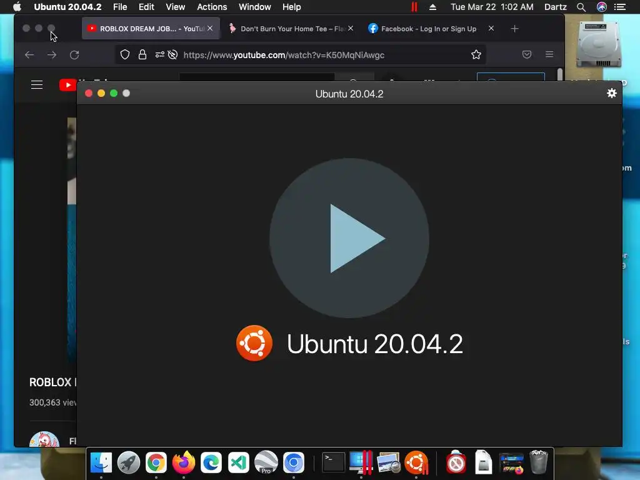Switch to Facebook Log In tab

pyautogui.click(x=429, y=29)
